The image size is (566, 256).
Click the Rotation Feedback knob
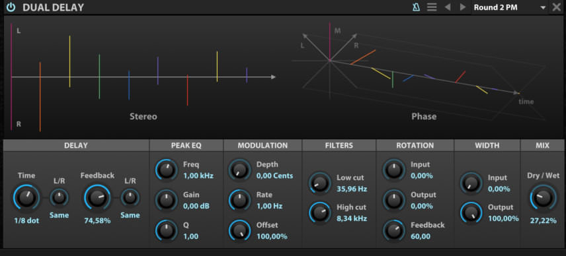[x=394, y=230]
